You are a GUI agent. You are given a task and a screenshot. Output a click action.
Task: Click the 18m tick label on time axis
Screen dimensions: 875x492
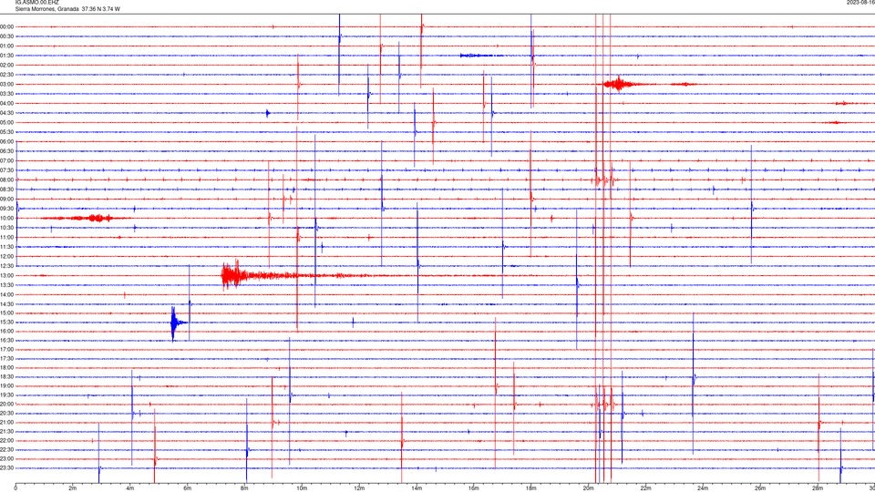(x=531, y=488)
